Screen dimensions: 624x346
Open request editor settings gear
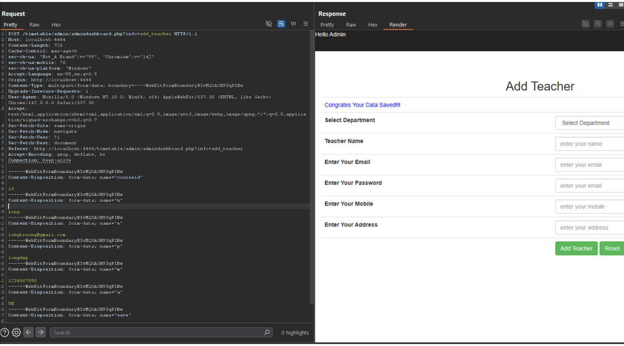click(x=16, y=332)
